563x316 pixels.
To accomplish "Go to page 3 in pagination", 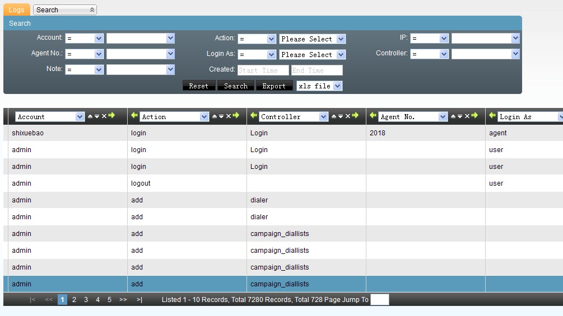I will pos(86,300).
